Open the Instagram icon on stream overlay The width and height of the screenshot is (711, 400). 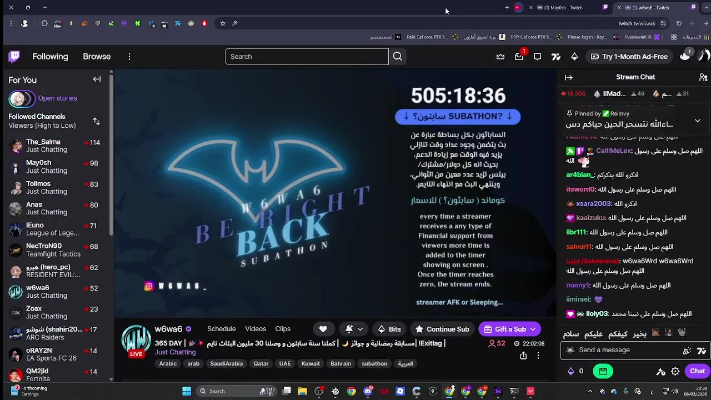coord(149,286)
